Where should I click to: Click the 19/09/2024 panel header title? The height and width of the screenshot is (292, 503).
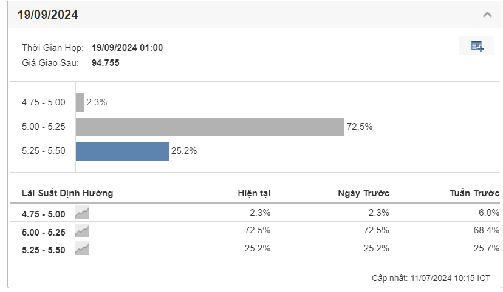[x=48, y=15]
